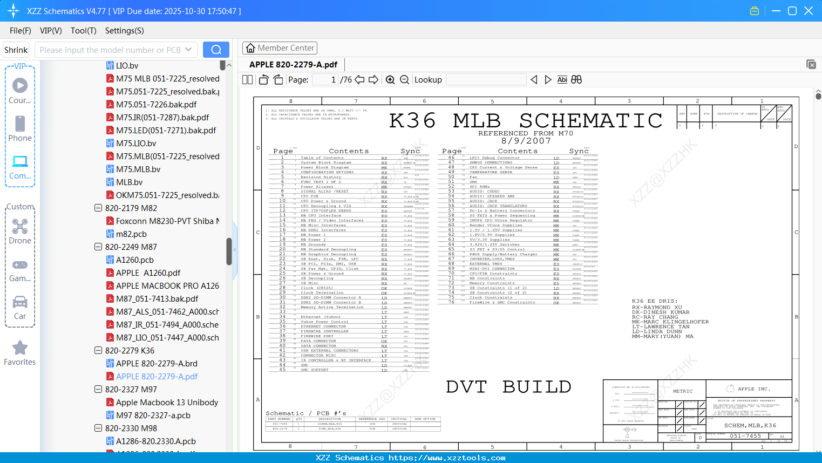Open LIO.bv in the file tree
The image size is (822, 463).
click(x=127, y=65)
